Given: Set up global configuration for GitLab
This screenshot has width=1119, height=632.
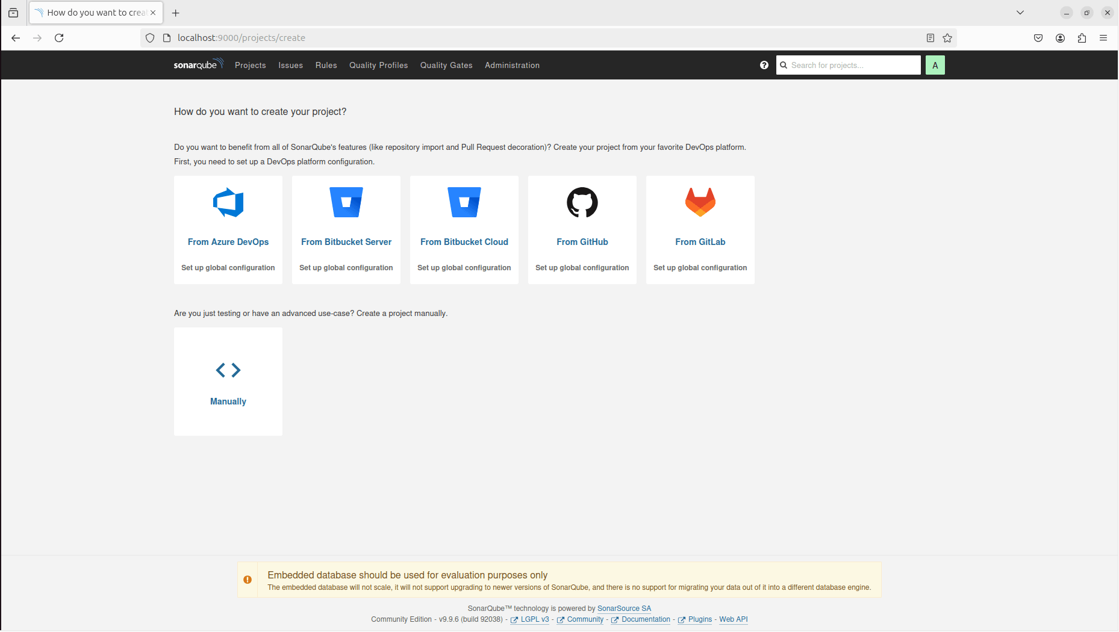Looking at the screenshot, I should (x=700, y=268).
